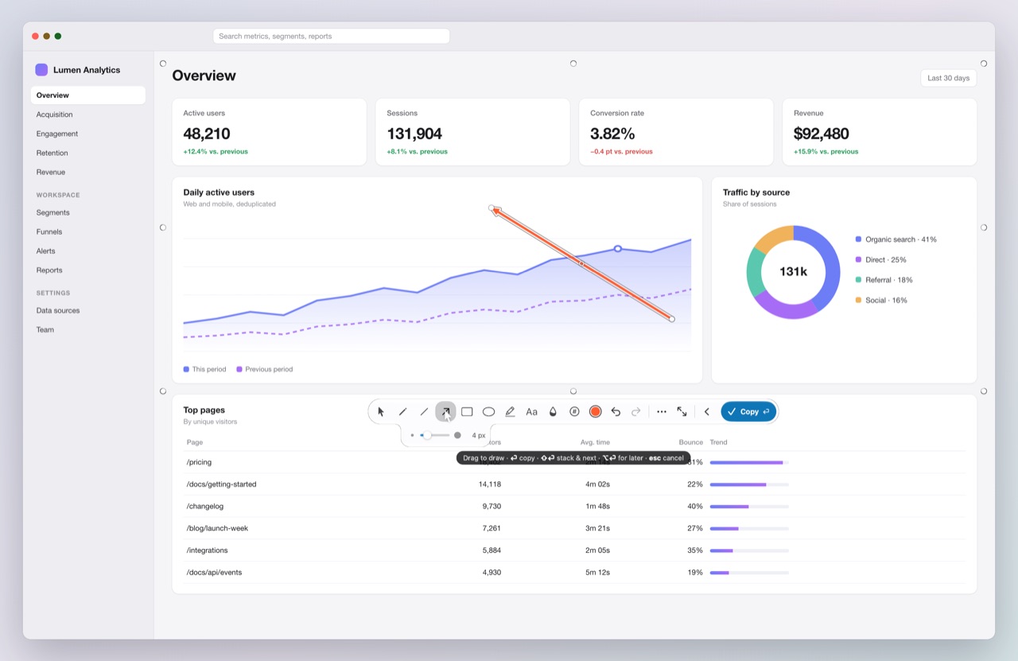This screenshot has height=661, width=1018.
Task: Toggle the This period legend entry
Action: [205, 369]
